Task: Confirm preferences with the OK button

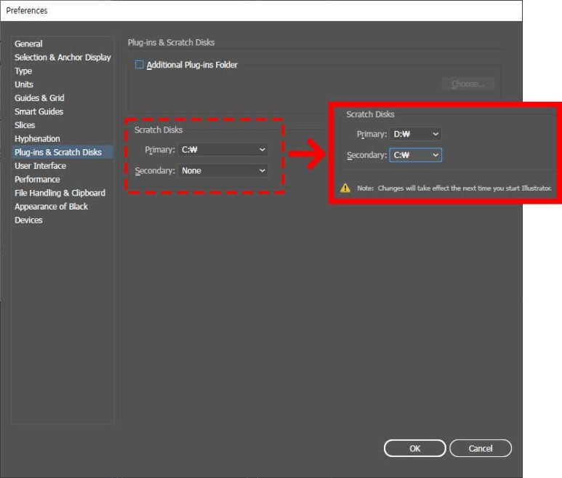Action: point(414,448)
